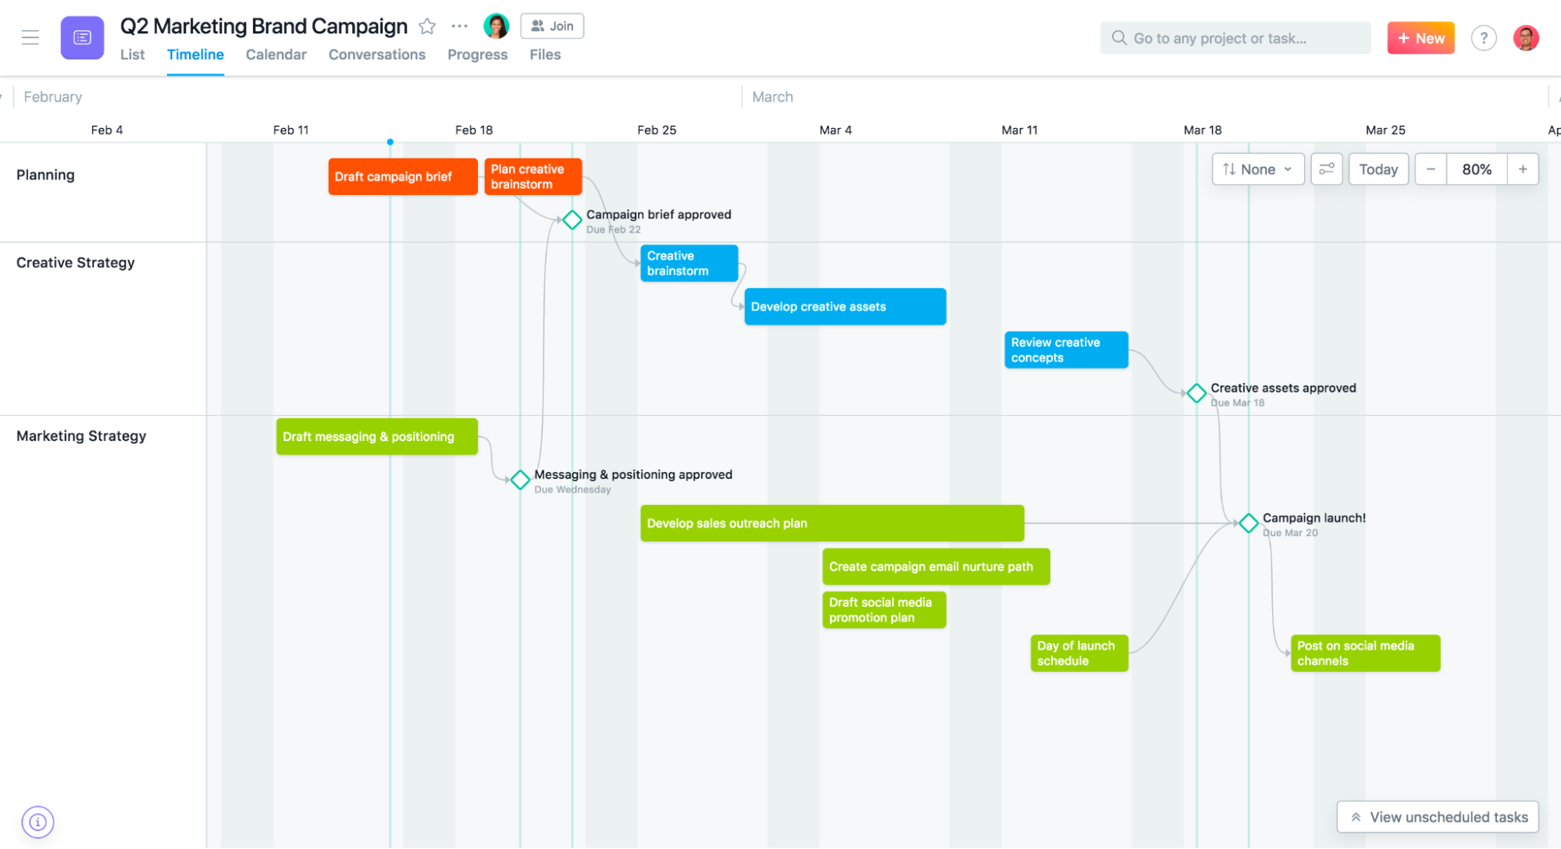Select the Campaign launch milestone diamond
The width and height of the screenshot is (1561, 849).
1248,523
